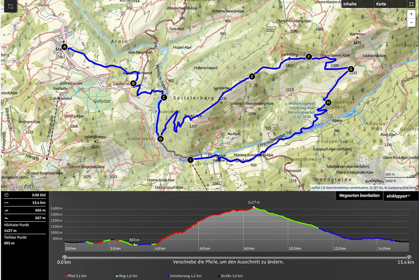Click waypoint marker F near Denneberg
The image size is (419, 280).
click(x=309, y=57)
